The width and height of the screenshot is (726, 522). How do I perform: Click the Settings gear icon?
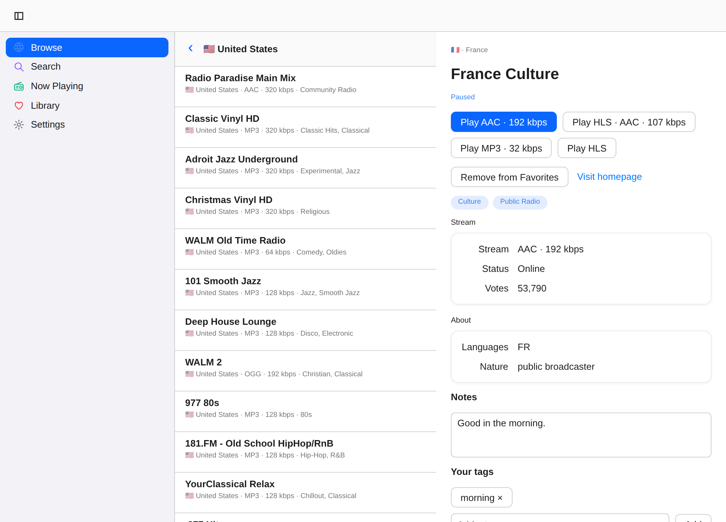pyautogui.click(x=19, y=125)
